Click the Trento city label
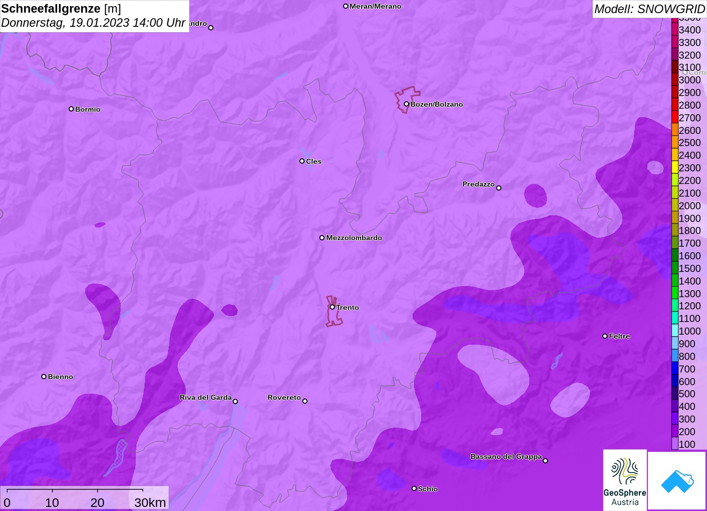The width and height of the screenshot is (707, 511). 348,307
